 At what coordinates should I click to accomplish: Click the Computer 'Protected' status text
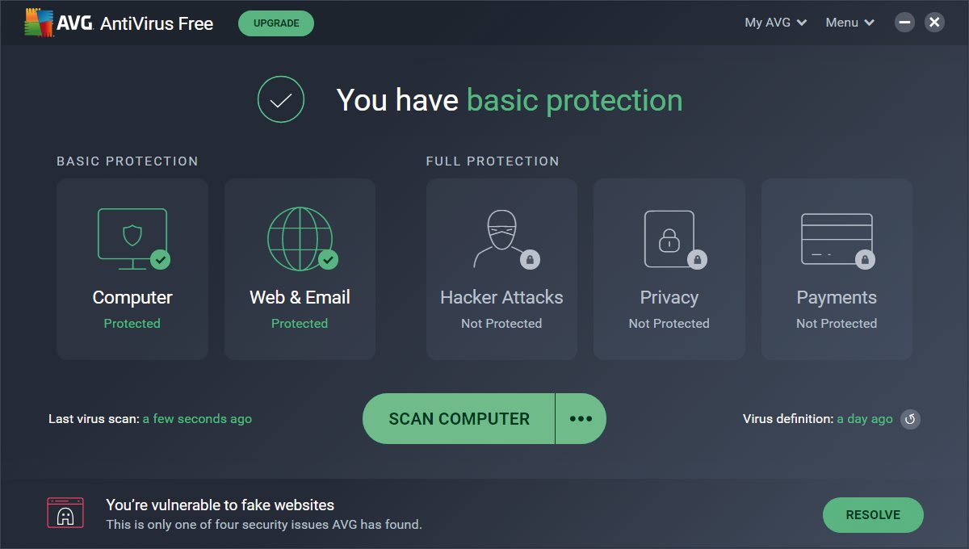[x=132, y=323]
